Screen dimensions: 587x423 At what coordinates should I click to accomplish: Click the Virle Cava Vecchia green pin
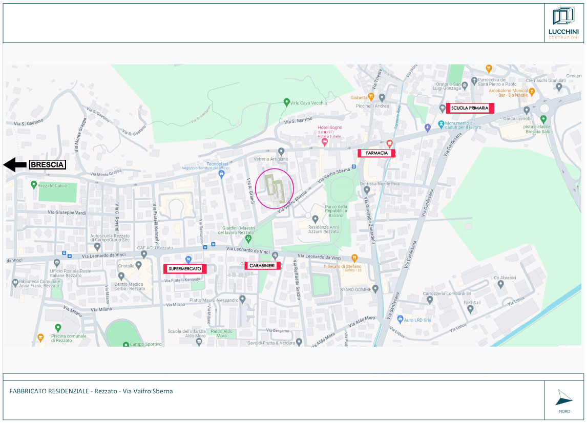(287, 102)
